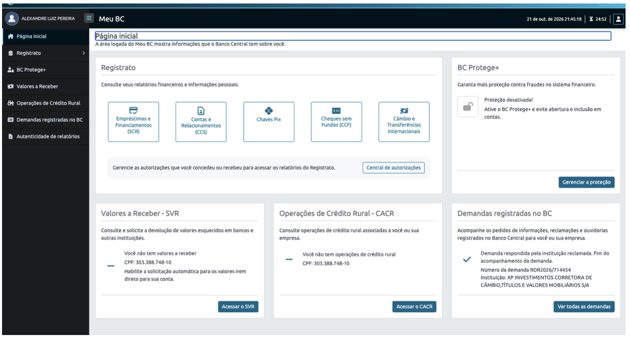The image size is (630, 340).
Task: Go to Página inicial in the sidebar
Action: 46,36
